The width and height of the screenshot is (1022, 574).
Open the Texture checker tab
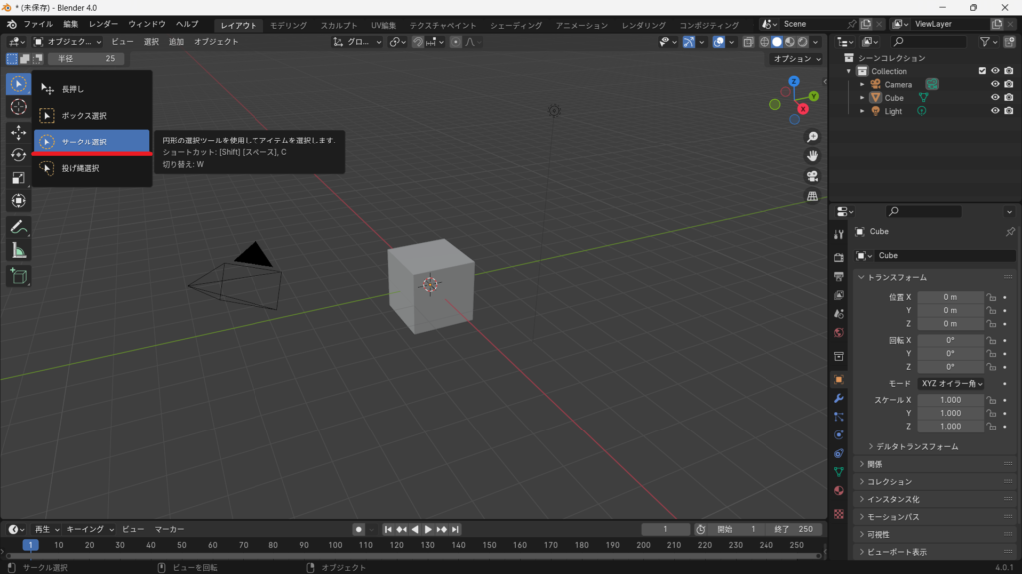click(838, 514)
